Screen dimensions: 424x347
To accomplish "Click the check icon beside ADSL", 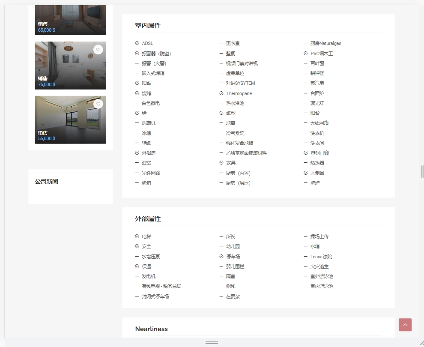I will 137,43.
